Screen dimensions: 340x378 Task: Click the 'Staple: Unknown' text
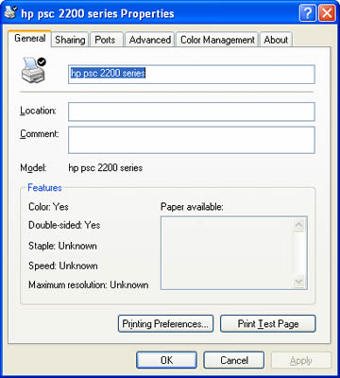point(62,246)
